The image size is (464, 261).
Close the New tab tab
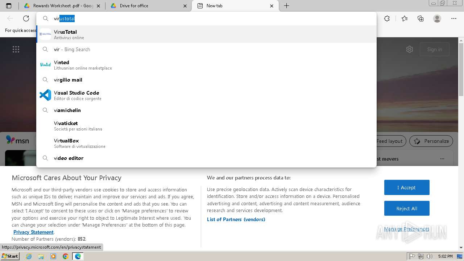pos(272,6)
